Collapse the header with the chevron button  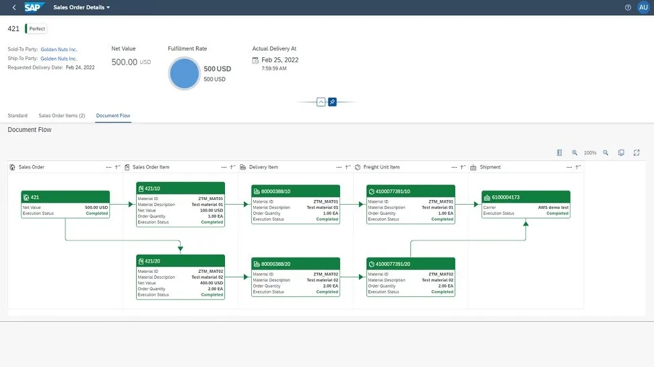[321, 102]
